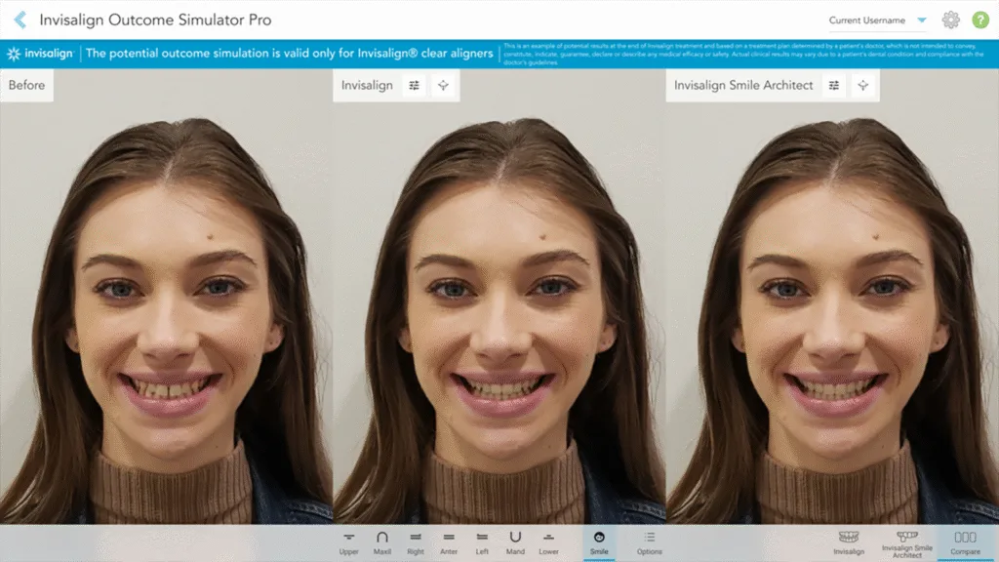Toggle the Smile view mode
Viewport: 999px width, 562px height.
pos(599,542)
